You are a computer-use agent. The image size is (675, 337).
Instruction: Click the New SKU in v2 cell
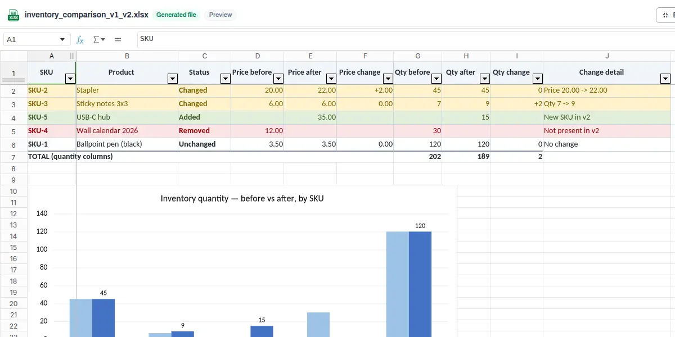coord(607,117)
